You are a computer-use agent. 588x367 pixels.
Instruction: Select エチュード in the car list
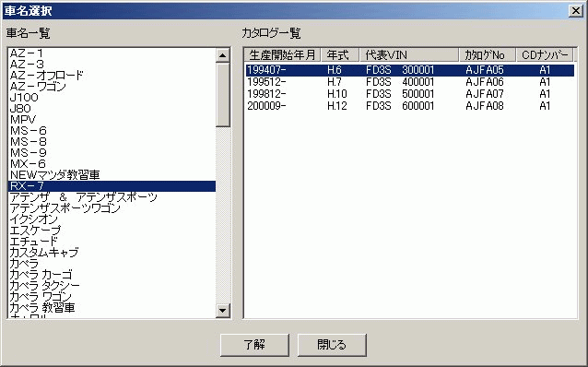pos(112,242)
